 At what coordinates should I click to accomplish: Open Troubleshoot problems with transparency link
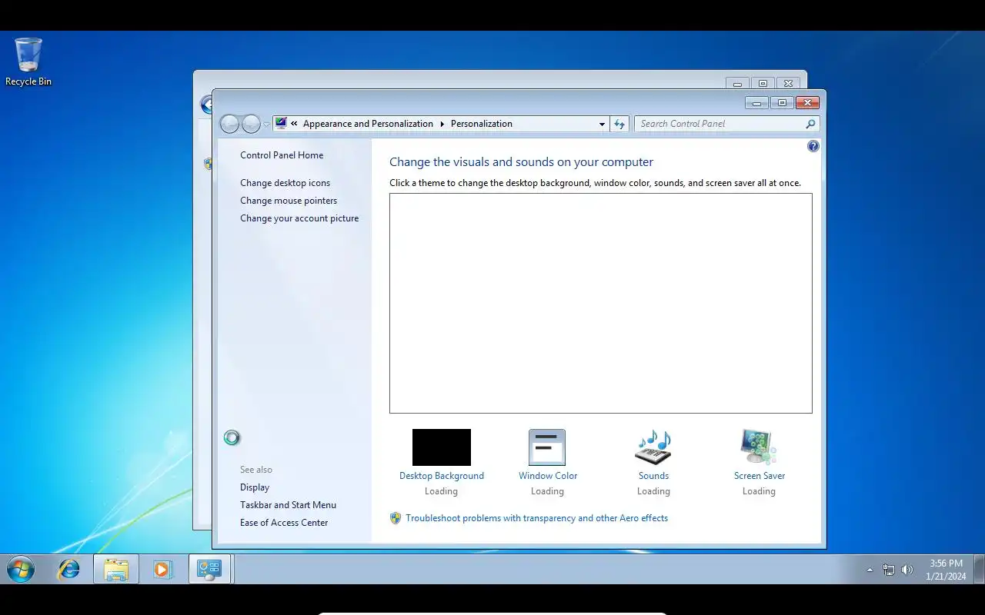536,518
